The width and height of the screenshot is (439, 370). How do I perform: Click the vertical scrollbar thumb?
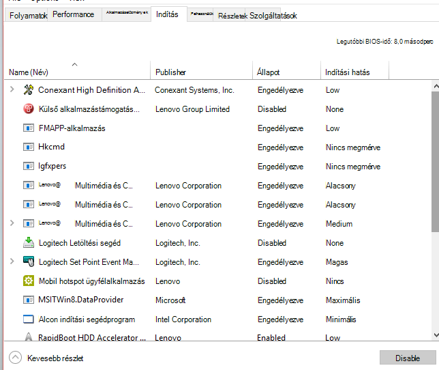tap(436, 162)
